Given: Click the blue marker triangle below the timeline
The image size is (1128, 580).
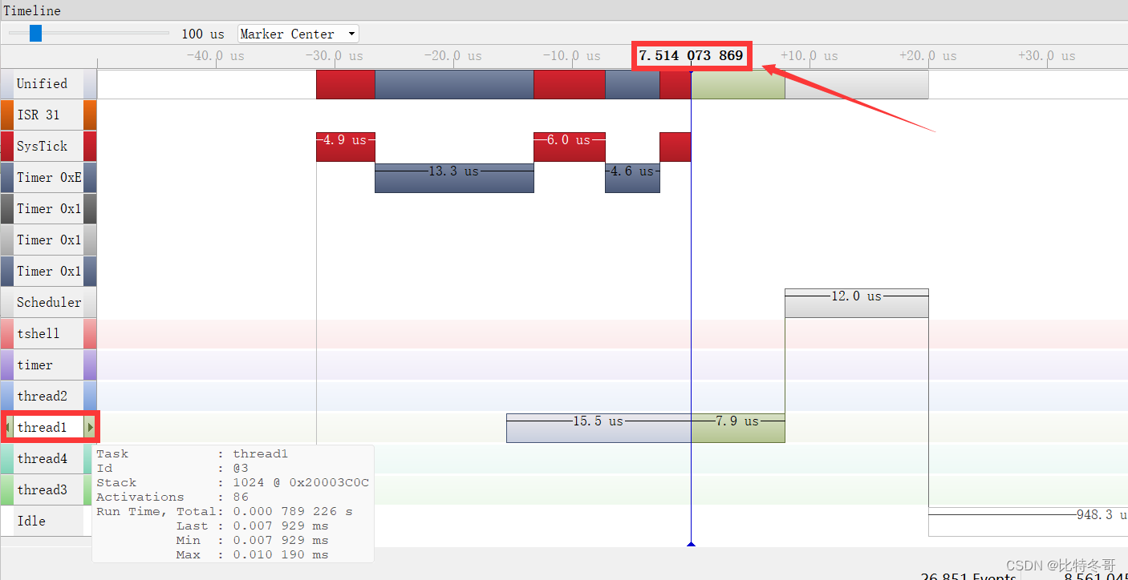Looking at the screenshot, I should pyautogui.click(x=691, y=542).
